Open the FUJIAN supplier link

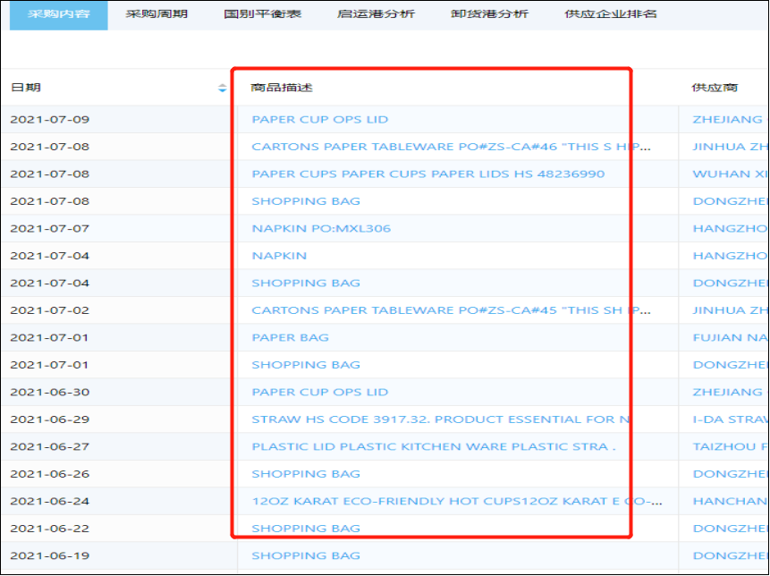point(731,338)
